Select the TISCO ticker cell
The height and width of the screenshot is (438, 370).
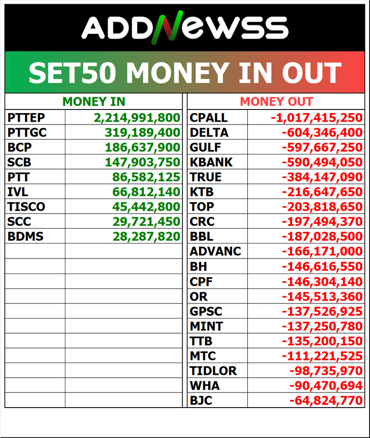(26, 207)
